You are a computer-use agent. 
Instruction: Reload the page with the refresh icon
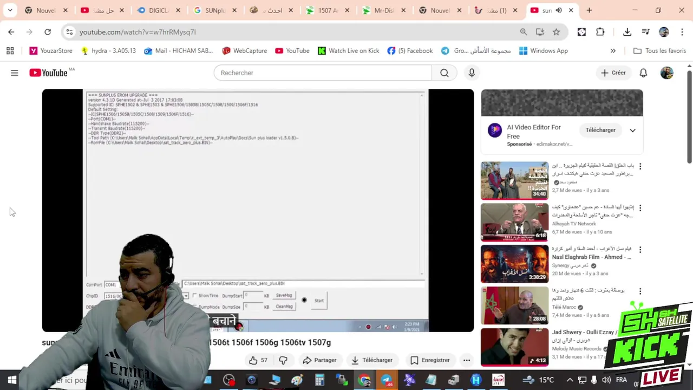coord(48,32)
